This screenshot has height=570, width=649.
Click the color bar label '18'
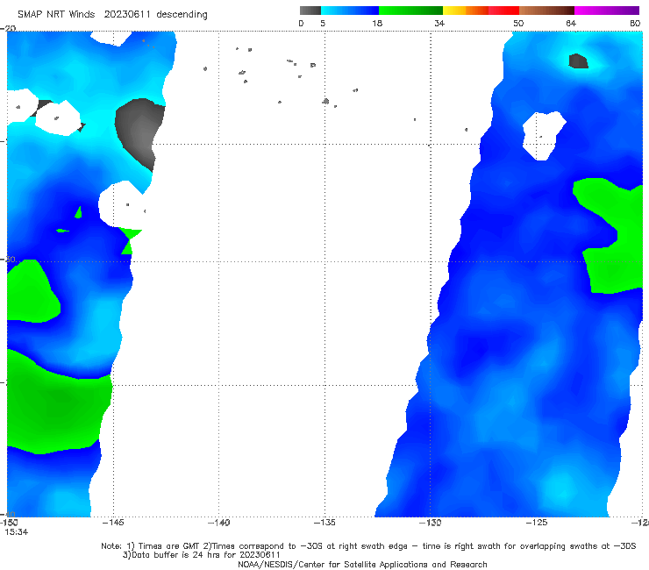point(377,23)
